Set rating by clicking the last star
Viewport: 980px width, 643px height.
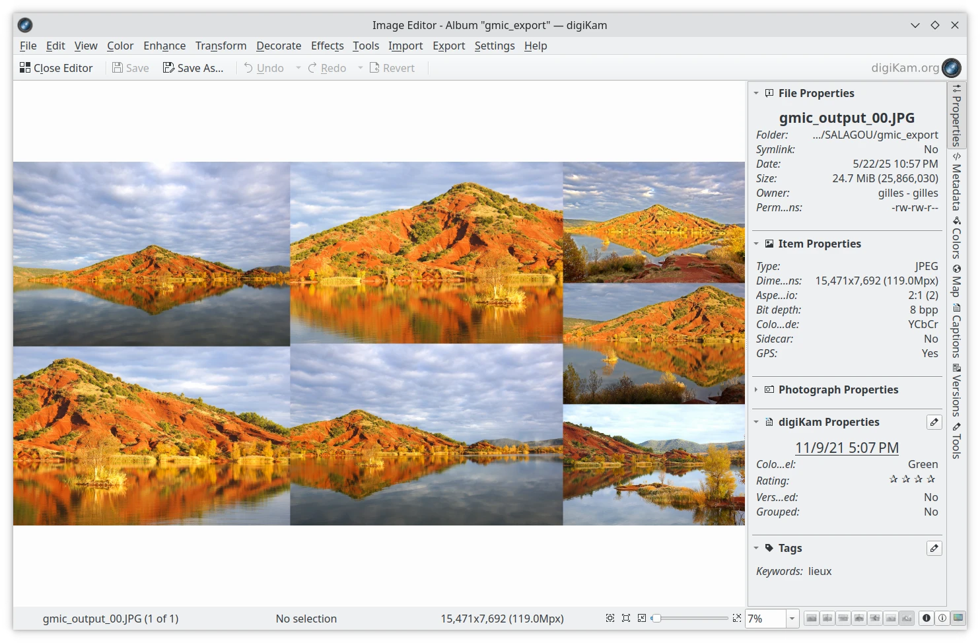pyautogui.click(x=931, y=480)
